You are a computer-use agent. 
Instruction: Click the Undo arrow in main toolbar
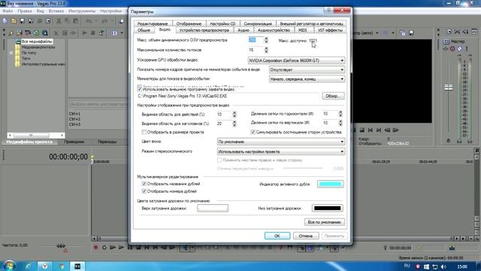tap(89, 21)
